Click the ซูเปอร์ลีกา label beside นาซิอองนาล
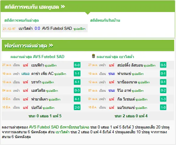Image resolution: width=176 pixels, height=145 pixels. click(144, 82)
